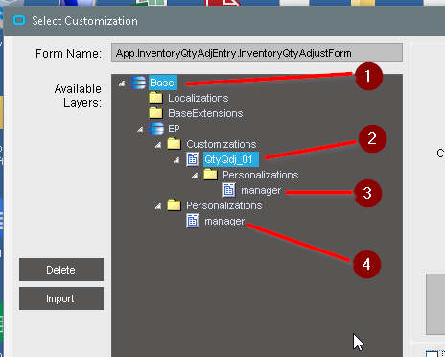Click the Base layer database icon

[138, 83]
